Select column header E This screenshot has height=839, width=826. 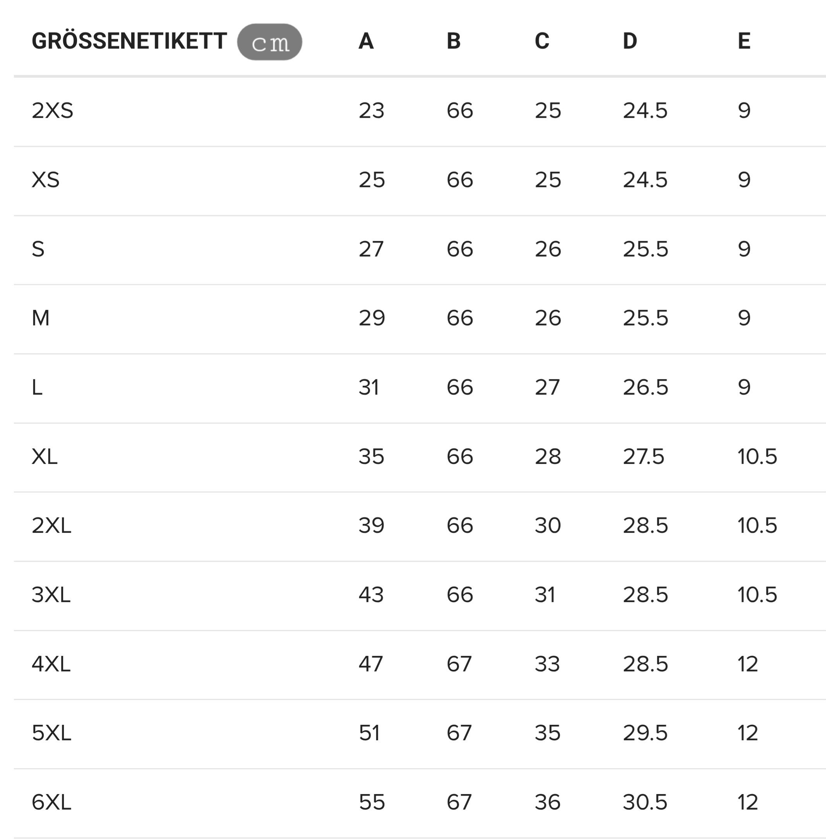pyautogui.click(x=744, y=41)
